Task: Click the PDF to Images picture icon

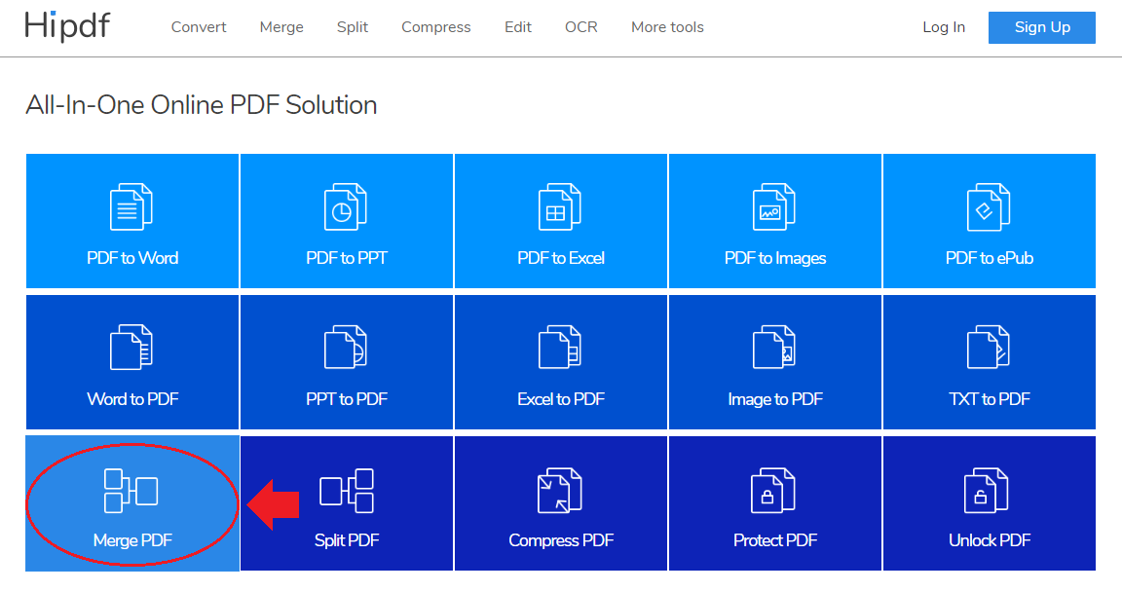Action: point(774,207)
